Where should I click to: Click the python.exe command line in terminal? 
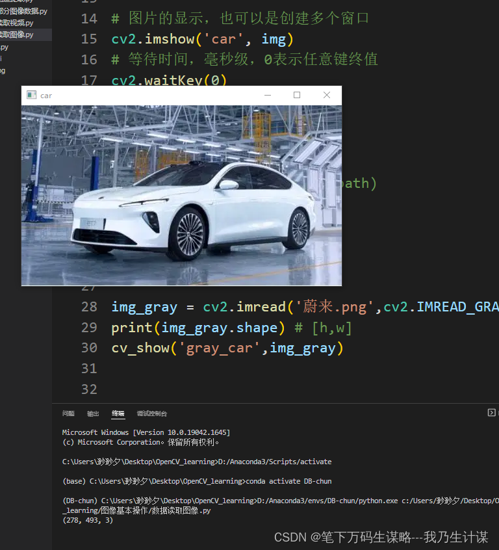point(280,505)
